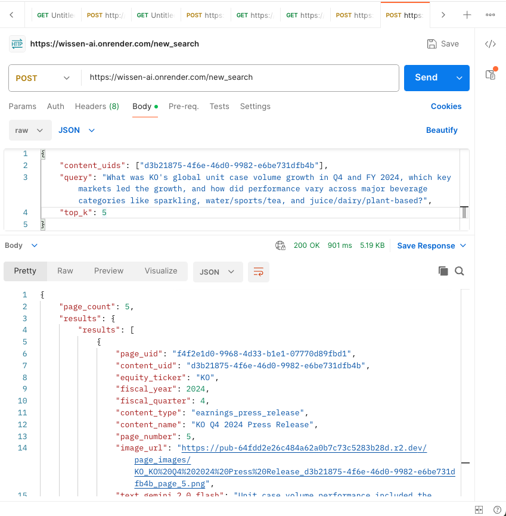Click the "content_uids" line in the body editor
Image resolution: width=506 pixels, height=516 pixels.
point(194,165)
